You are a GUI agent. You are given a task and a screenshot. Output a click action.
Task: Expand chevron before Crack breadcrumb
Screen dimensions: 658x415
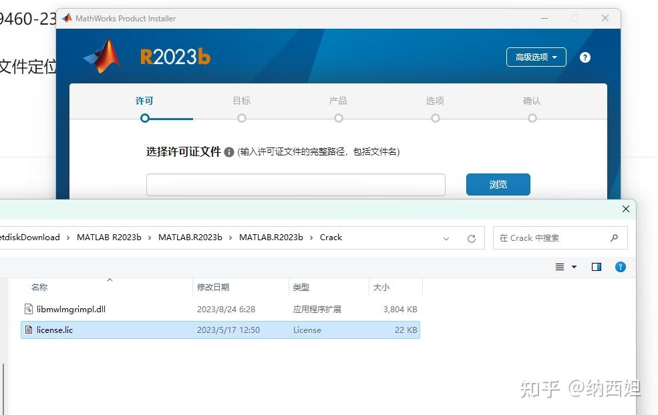[311, 238]
